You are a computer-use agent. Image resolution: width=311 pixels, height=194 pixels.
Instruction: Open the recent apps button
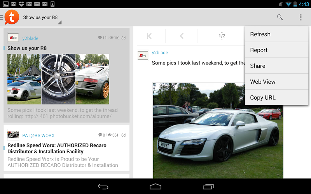(208, 187)
